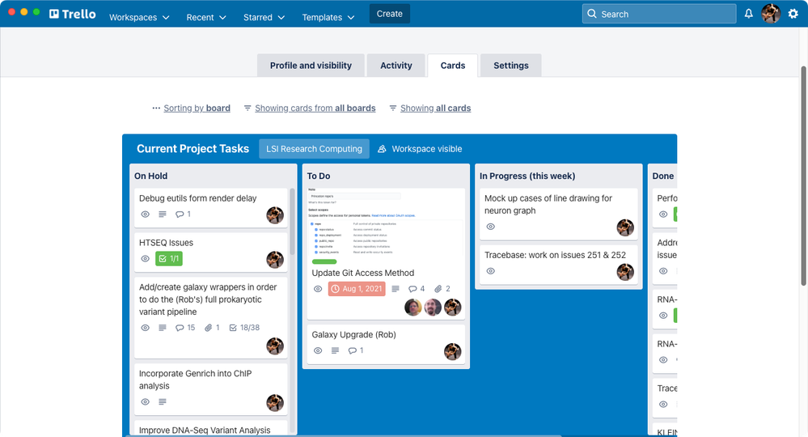
Task: Expand the Recent menu
Action: point(206,17)
